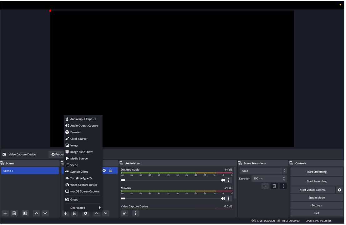Move source down arrow in Sources panel
The width and height of the screenshot is (346, 225).
[x=106, y=214]
